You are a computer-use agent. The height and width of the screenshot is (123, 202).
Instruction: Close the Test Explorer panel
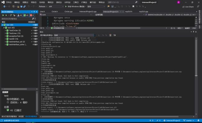click(37, 12)
